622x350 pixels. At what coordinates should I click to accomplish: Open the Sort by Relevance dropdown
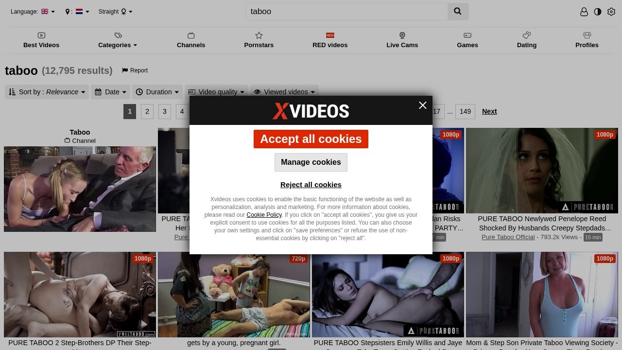[47, 92]
